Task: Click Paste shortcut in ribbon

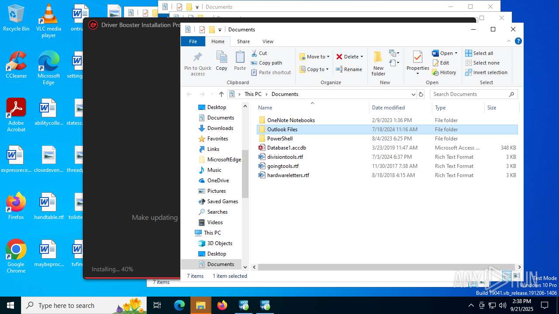Action: (271, 72)
